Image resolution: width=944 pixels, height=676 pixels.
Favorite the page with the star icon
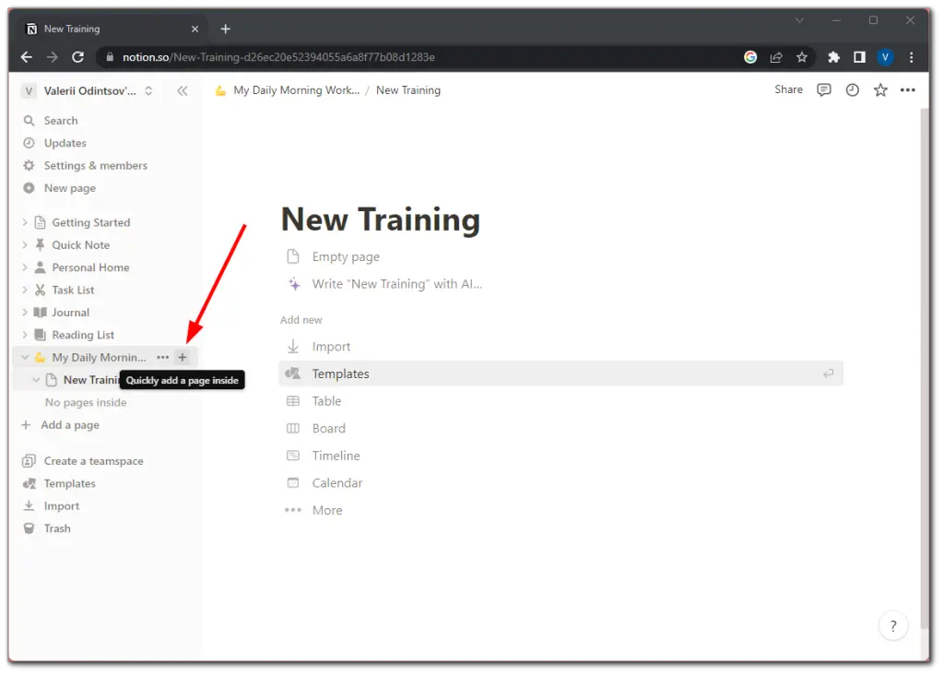coord(880,89)
